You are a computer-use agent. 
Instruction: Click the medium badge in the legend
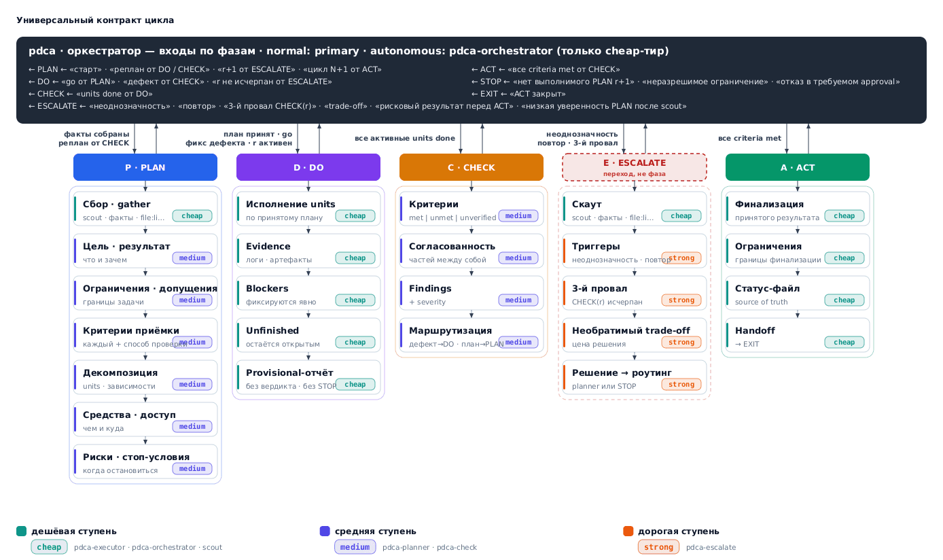355,547
